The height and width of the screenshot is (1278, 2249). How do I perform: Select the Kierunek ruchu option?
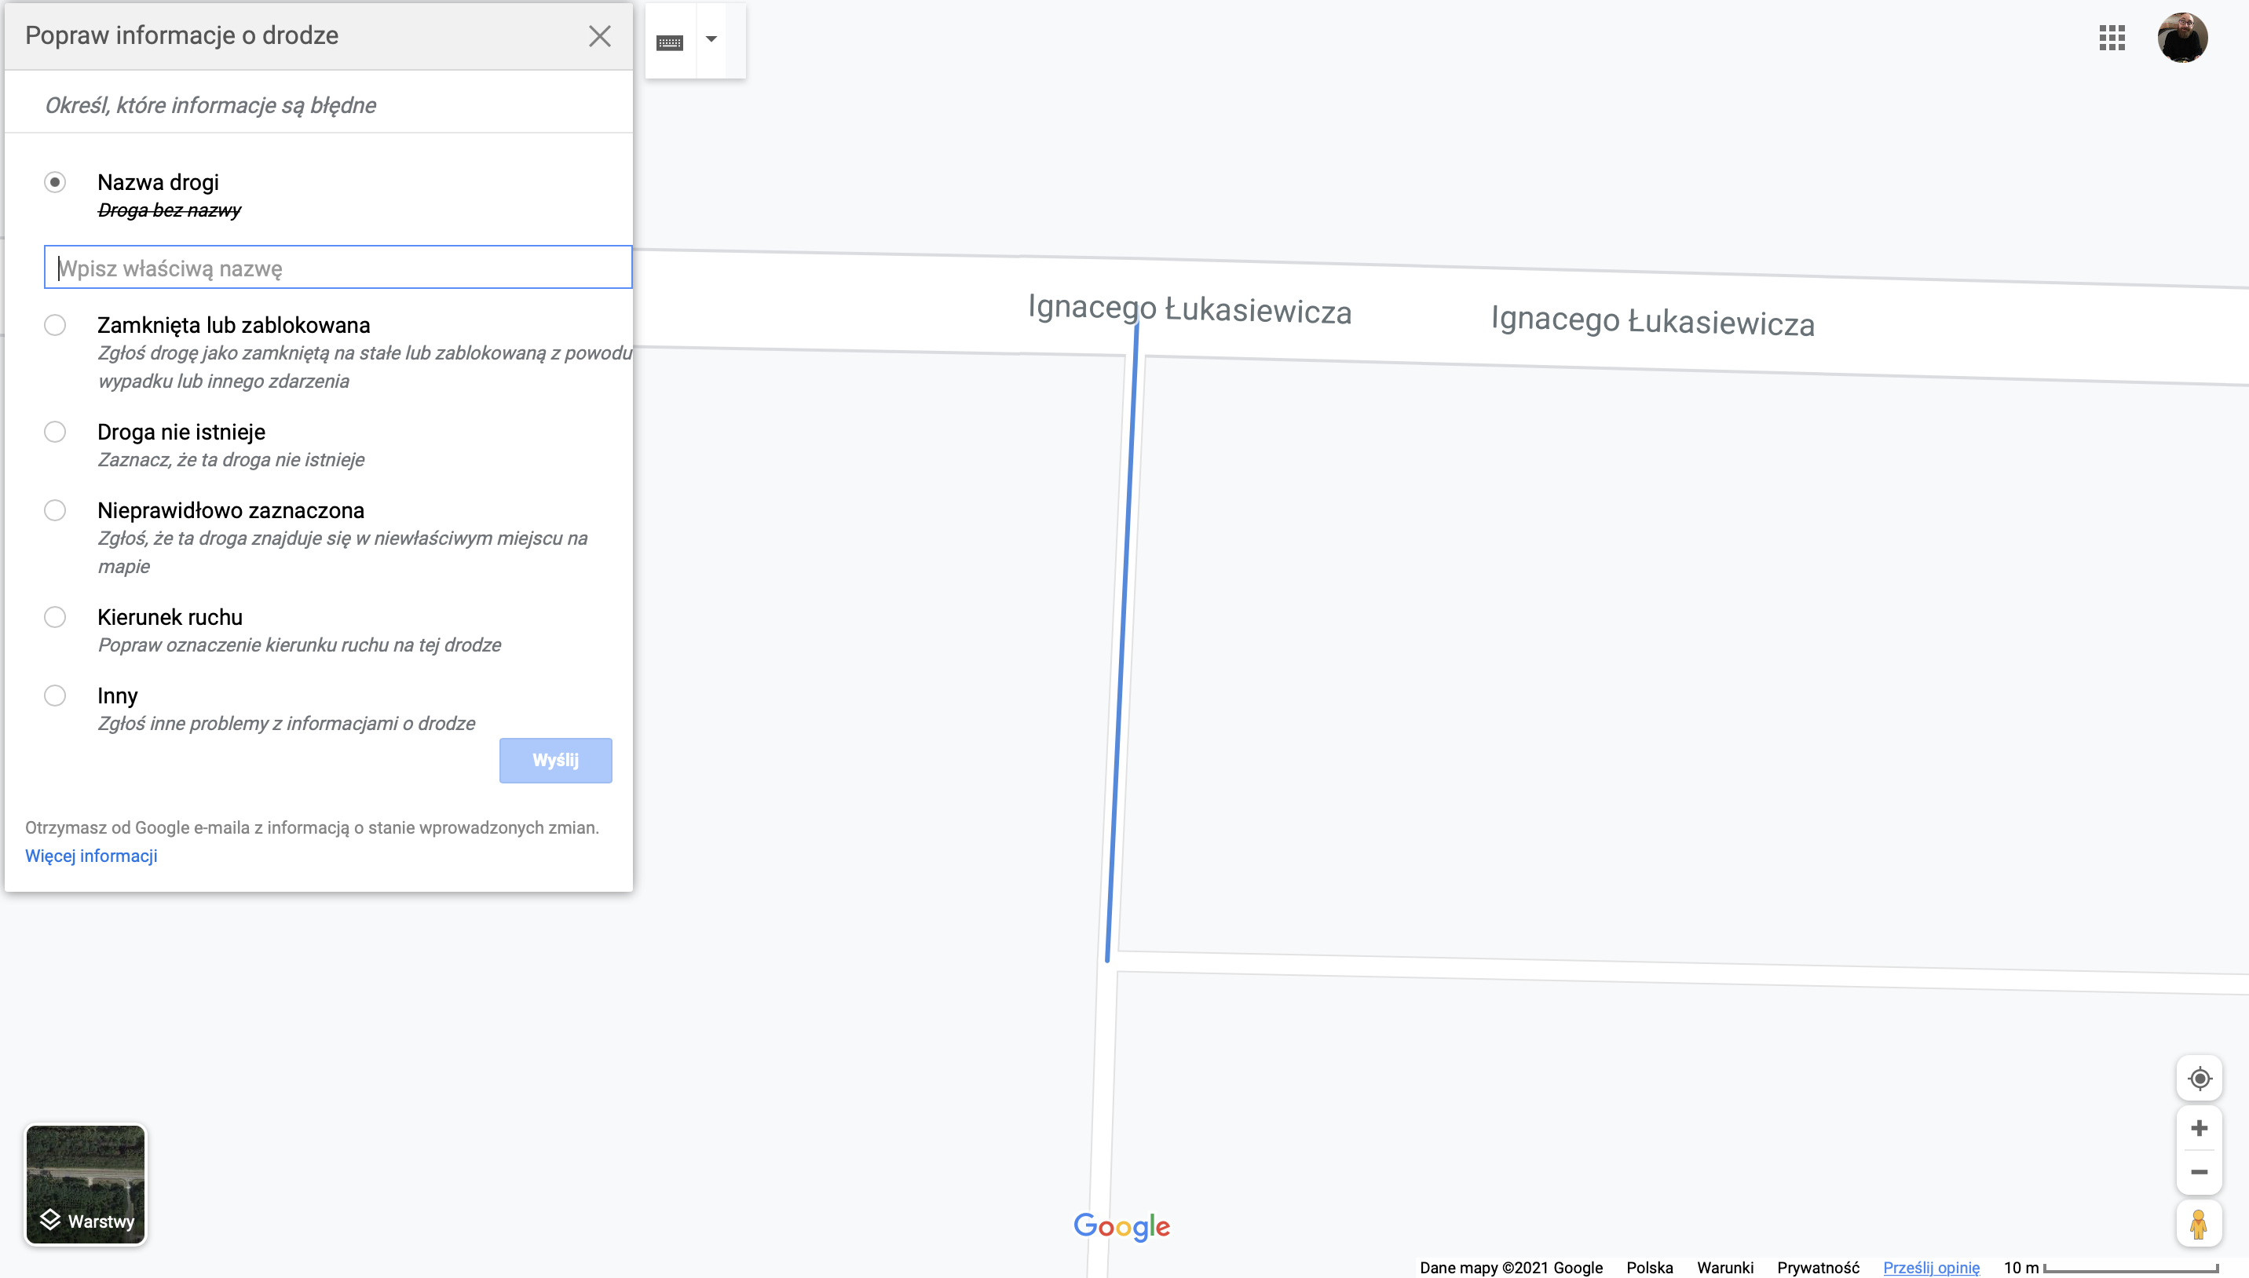click(x=55, y=617)
